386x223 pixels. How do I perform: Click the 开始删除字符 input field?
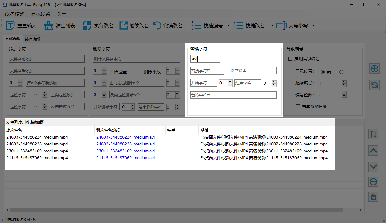coord(106,107)
